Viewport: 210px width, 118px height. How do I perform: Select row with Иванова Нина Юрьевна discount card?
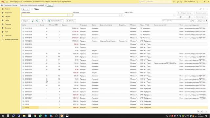point(115,41)
